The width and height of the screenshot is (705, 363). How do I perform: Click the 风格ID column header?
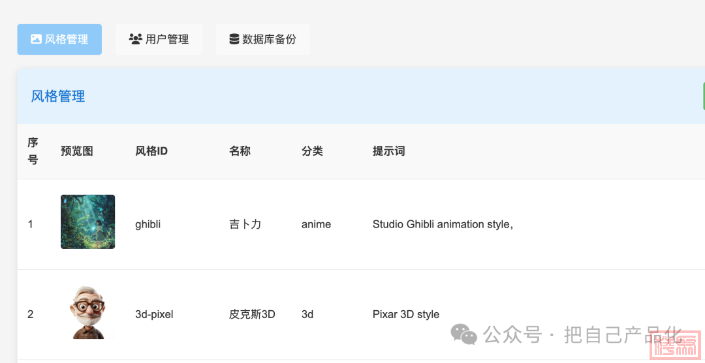point(151,151)
